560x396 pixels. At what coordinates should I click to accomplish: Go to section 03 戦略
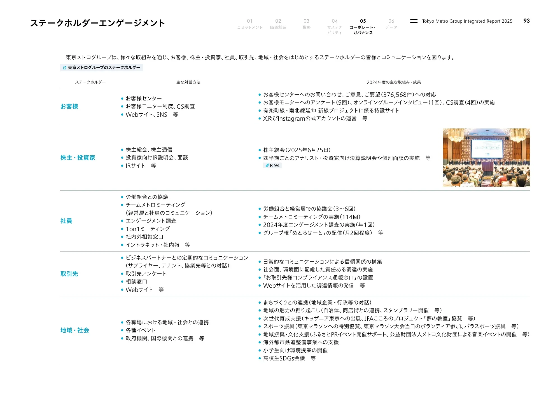tap(306, 24)
